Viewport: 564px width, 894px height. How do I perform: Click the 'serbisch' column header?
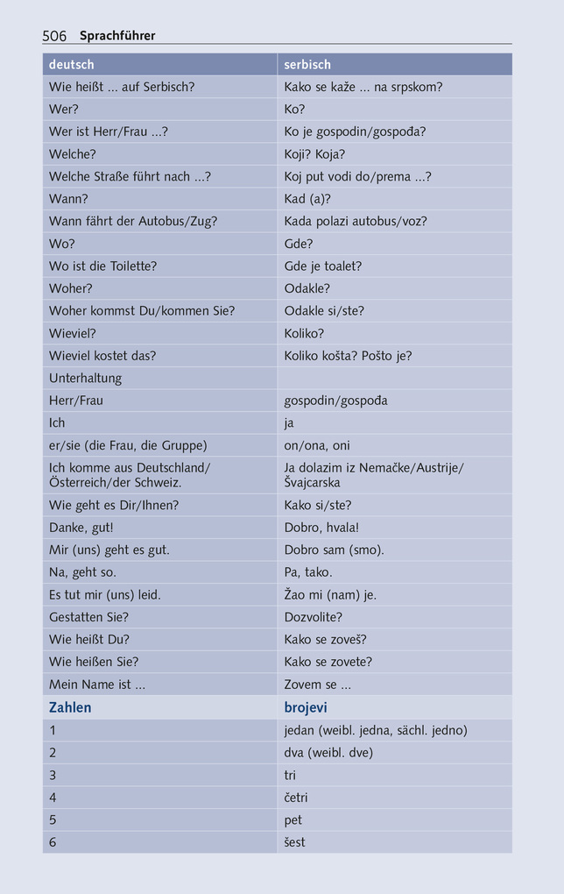(307, 65)
